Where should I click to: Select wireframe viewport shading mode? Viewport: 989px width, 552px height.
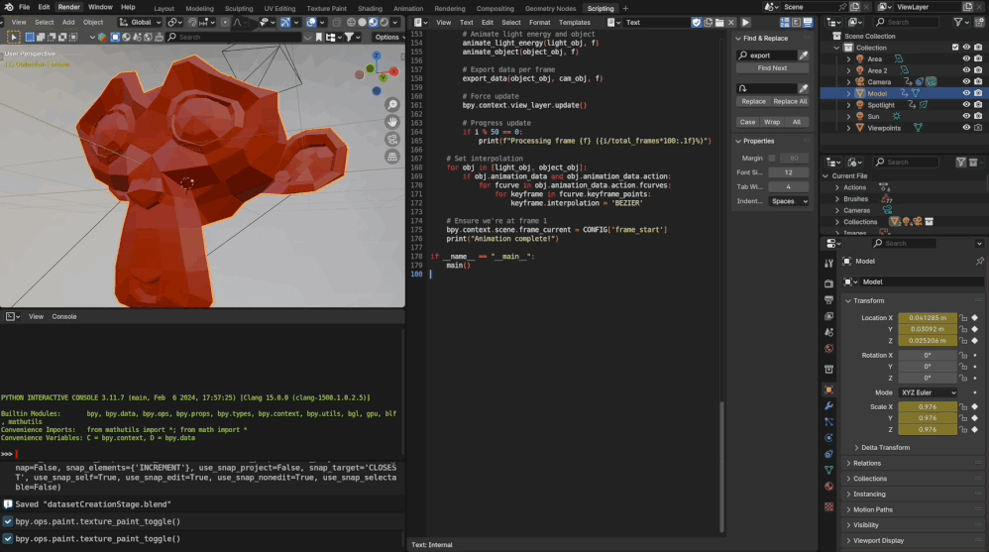coord(352,22)
